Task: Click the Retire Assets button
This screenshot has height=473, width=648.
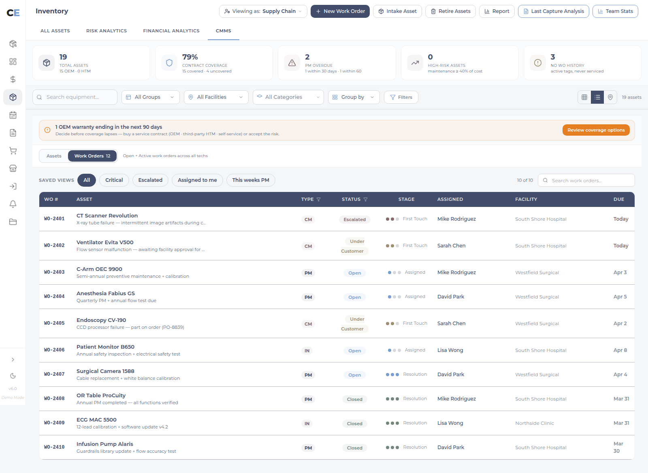Action: [450, 11]
